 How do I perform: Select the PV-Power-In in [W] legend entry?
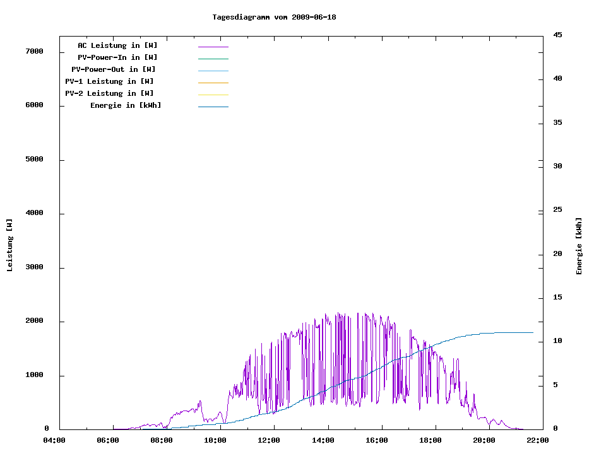[x=117, y=57]
